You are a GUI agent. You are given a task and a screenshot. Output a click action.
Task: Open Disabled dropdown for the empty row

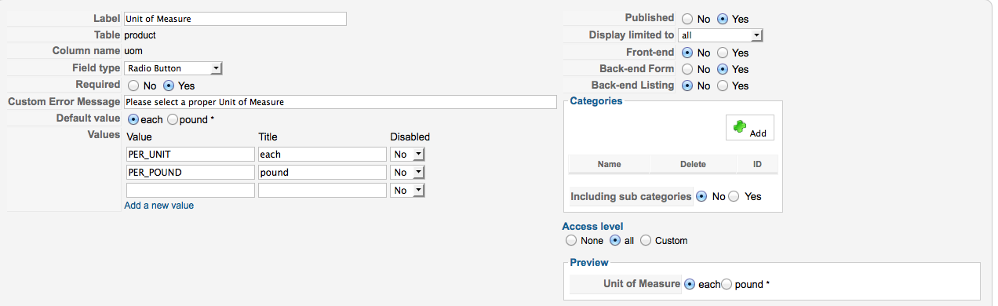click(408, 190)
